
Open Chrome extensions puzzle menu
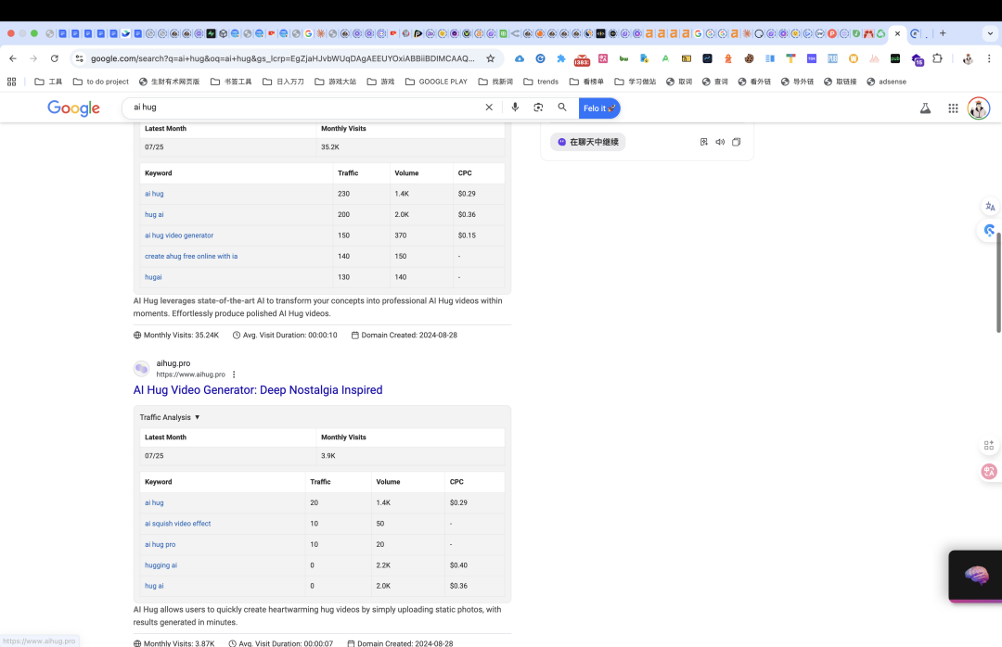point(937,58)
